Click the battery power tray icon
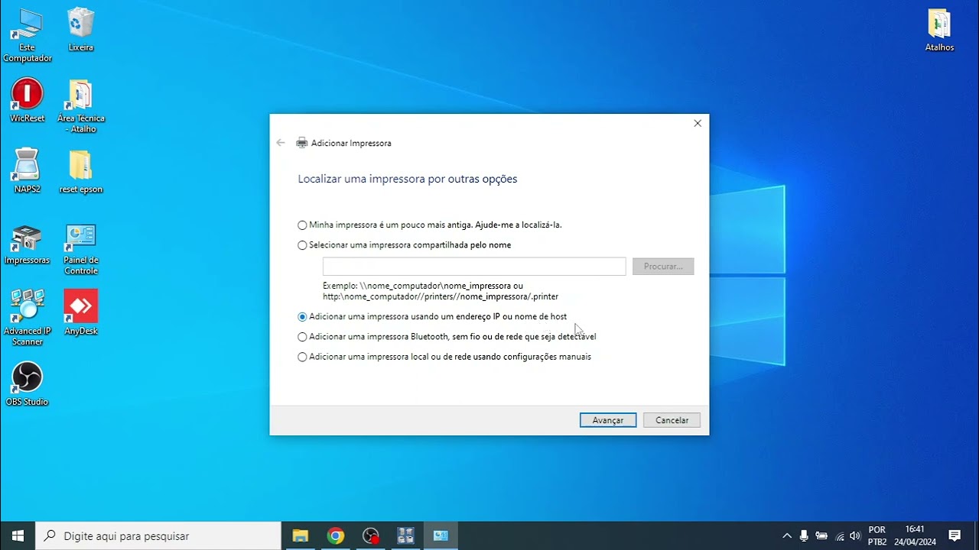 pyautogui.click(x=821, y=535)
